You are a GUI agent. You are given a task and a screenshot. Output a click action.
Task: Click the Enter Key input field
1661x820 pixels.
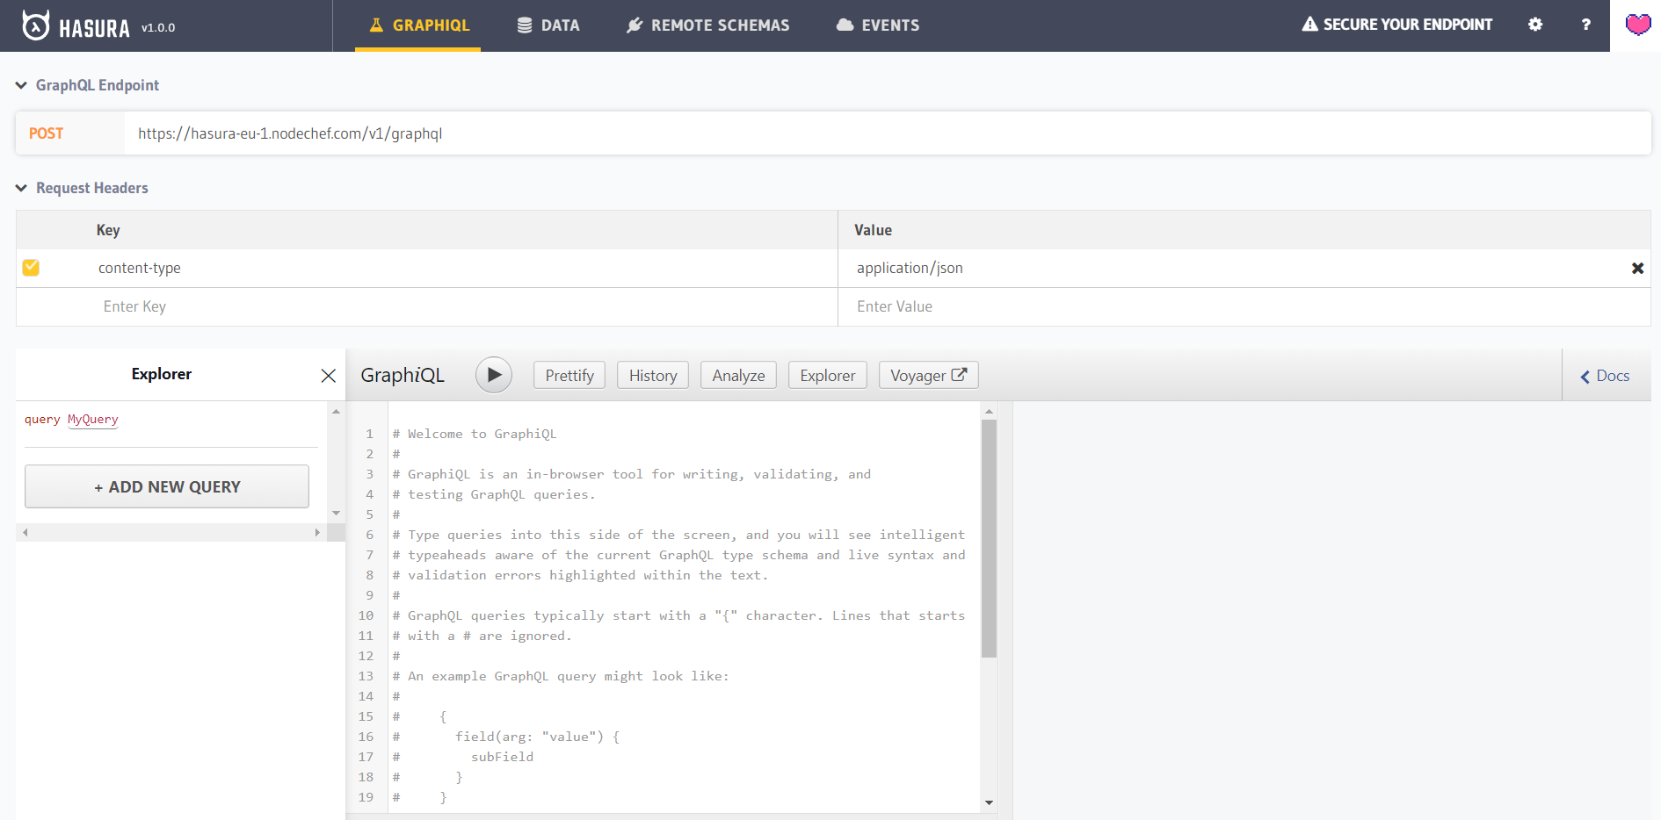point(427,306)
